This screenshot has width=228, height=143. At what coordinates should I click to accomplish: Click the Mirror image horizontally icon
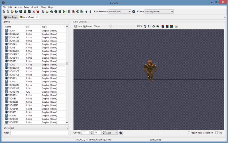click(x=145, y=26)
